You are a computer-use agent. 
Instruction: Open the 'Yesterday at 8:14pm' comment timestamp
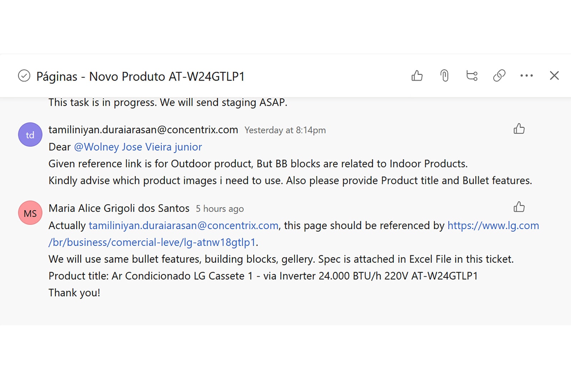[285, 130]
